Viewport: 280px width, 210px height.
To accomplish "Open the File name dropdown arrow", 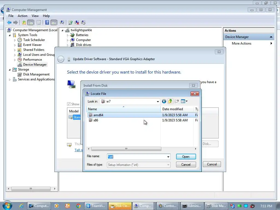I will pyautogui.click(x=168, y=157).
